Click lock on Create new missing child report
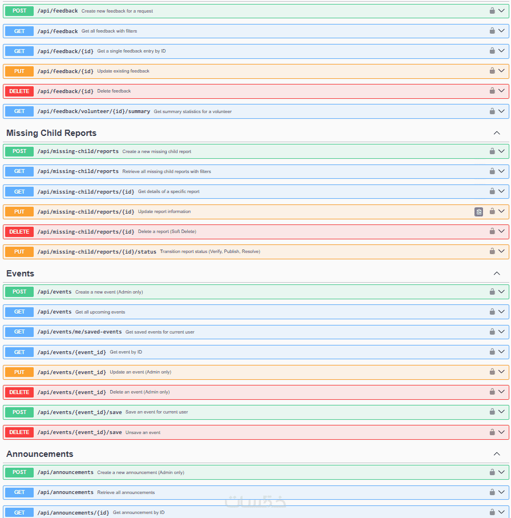 [492, 151]
